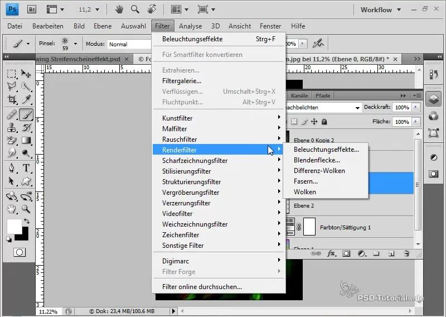
Task: Open the Fläche slider arrow
Action: pos(416,122)
